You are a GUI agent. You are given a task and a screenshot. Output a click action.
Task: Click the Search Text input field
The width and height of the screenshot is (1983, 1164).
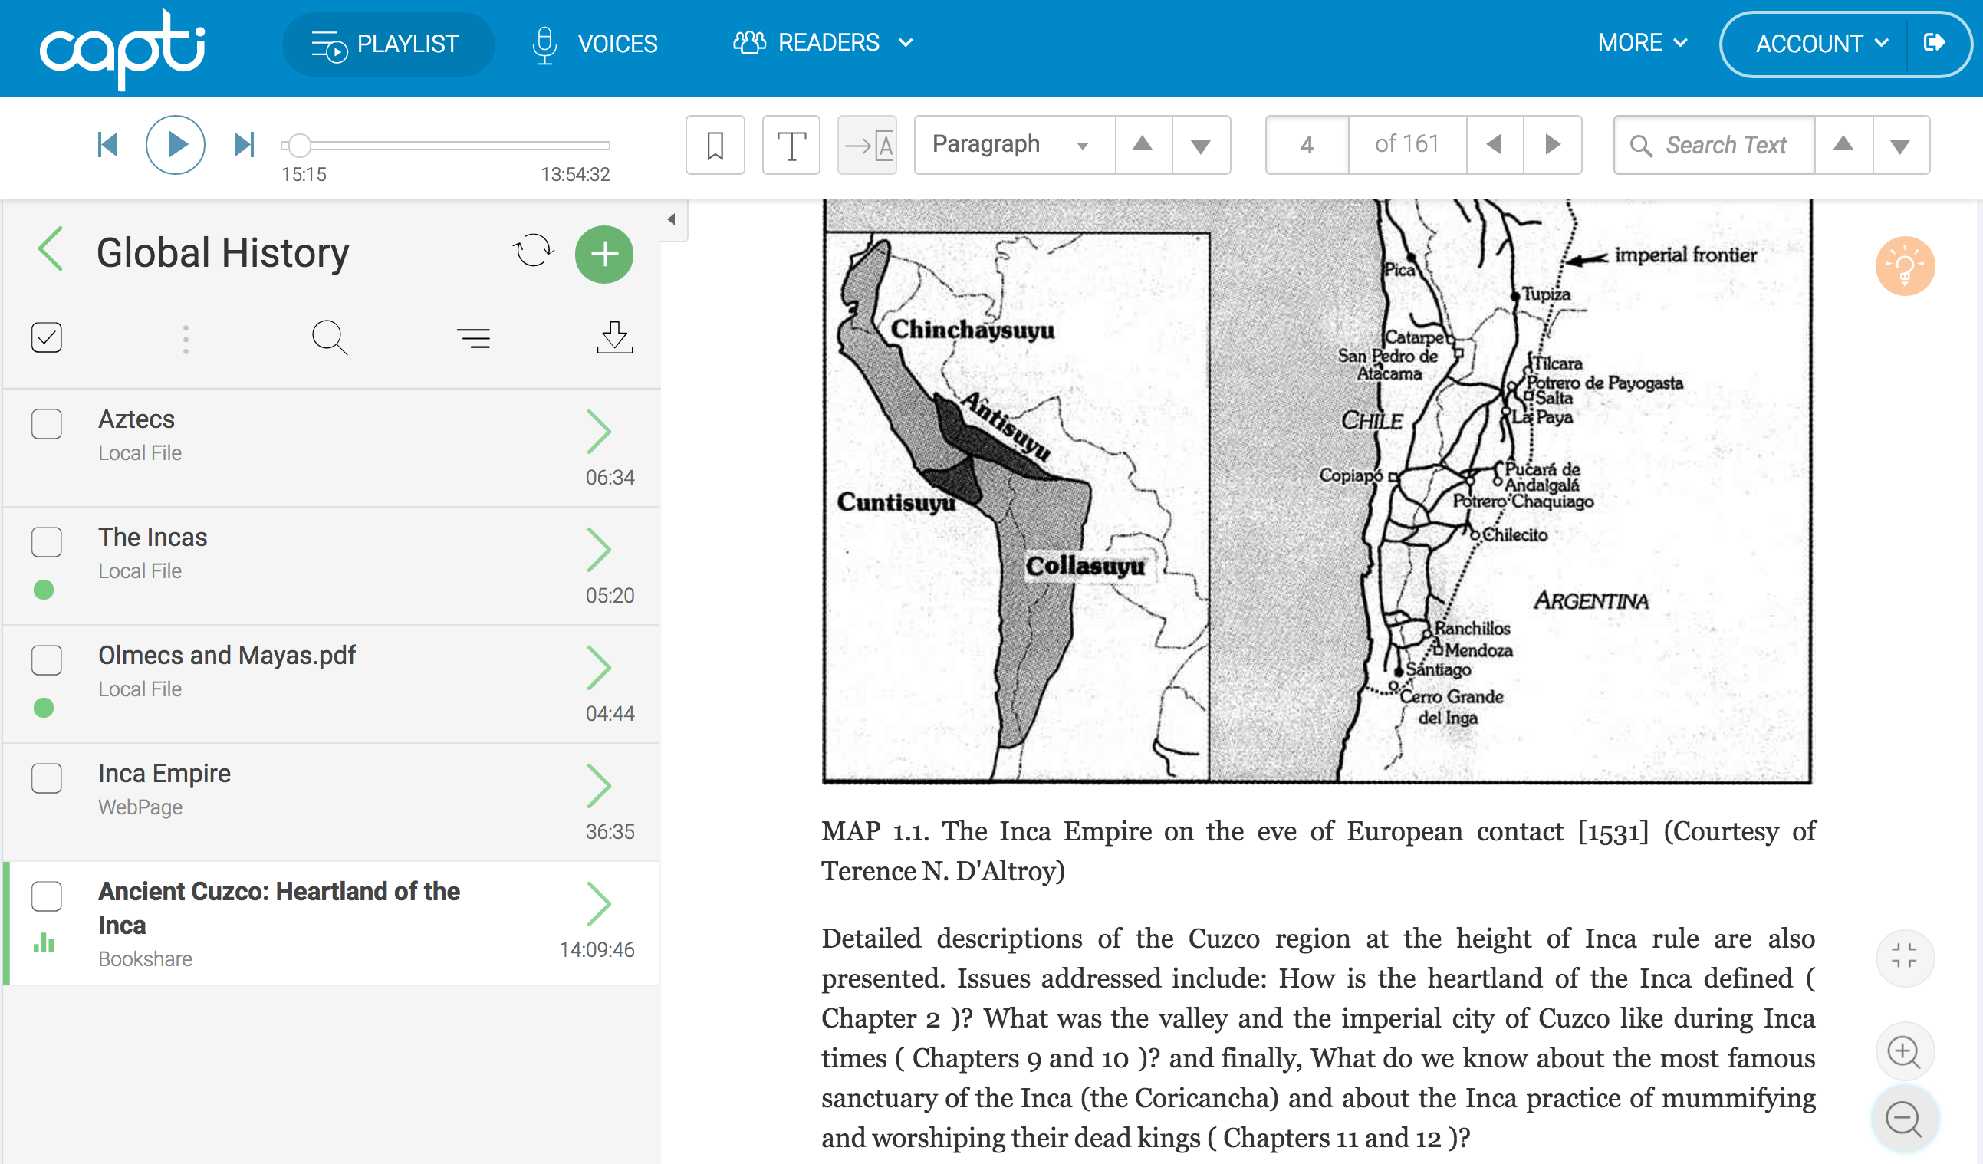point(1725,145)
